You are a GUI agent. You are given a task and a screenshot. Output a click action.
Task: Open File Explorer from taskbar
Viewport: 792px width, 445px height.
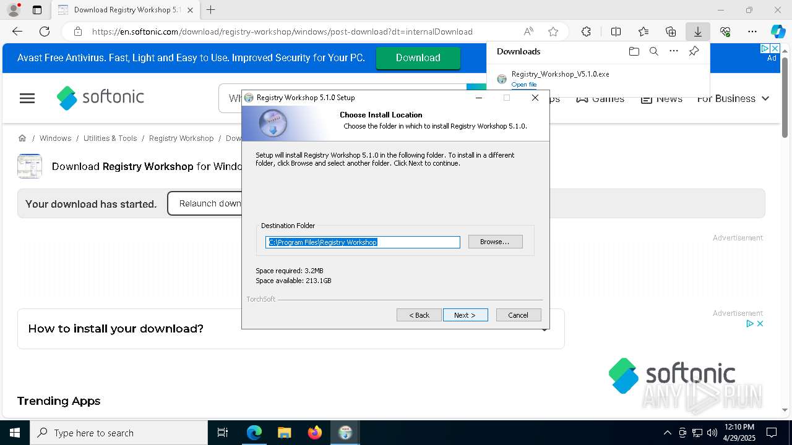(284, 433)
